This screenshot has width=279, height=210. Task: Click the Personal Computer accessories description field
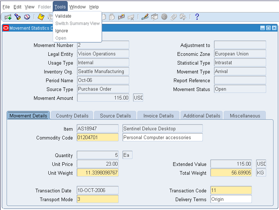[163, 137]
